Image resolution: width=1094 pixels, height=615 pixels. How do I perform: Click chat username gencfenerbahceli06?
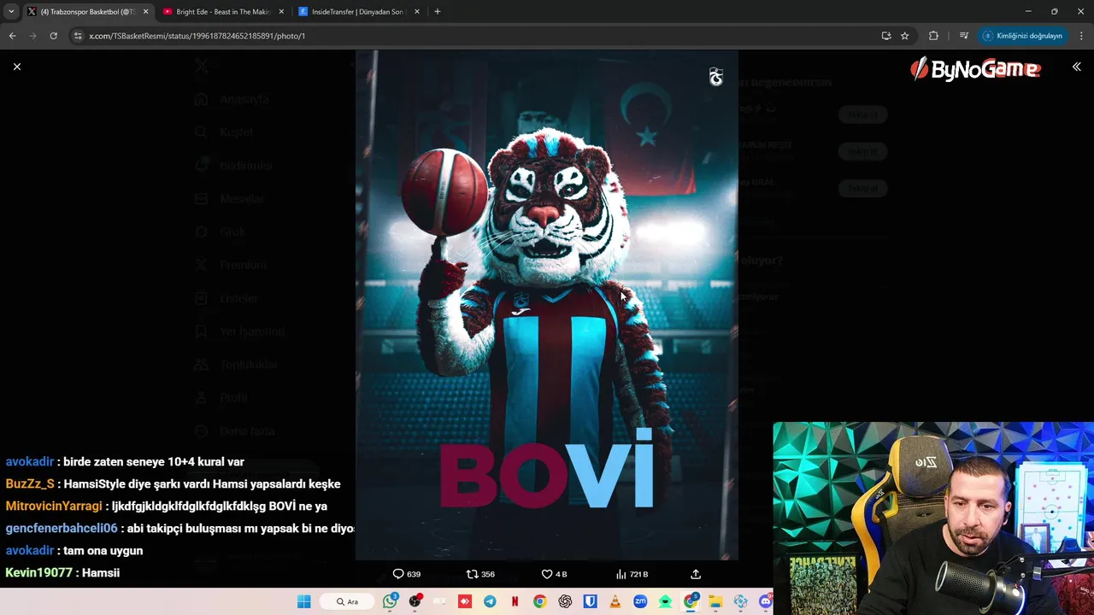(x=62, y=528)
